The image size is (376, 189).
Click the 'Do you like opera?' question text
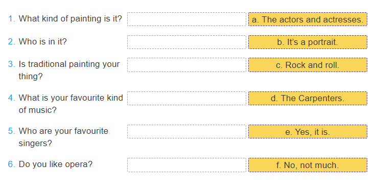coord(55,164)
